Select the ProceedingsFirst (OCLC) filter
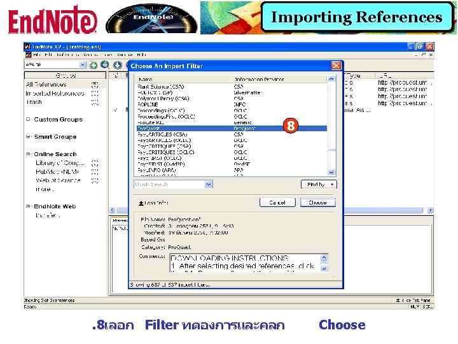 (x=232, y=117)
